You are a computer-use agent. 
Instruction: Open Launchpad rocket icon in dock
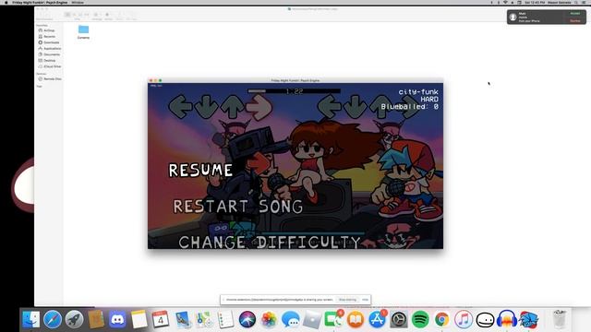tap(74, 320)
